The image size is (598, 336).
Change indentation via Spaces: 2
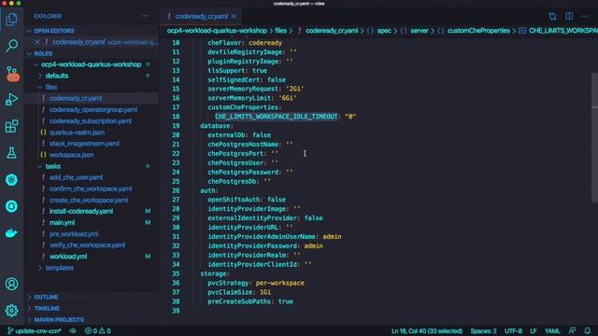pyautogui.click(x=484, y=330)
